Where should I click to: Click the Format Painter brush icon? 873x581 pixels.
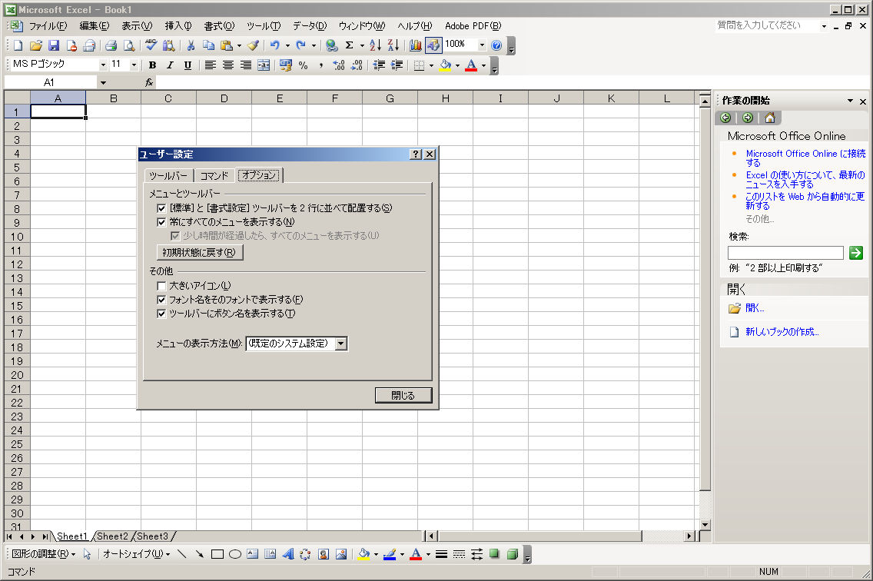click(x=253, y=45)
